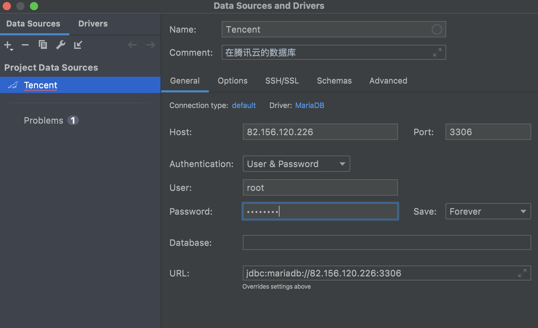This screenshot has height=328, width=538.
Task: Select Tencent in Project Data Sources
Action: coord(41,85)
